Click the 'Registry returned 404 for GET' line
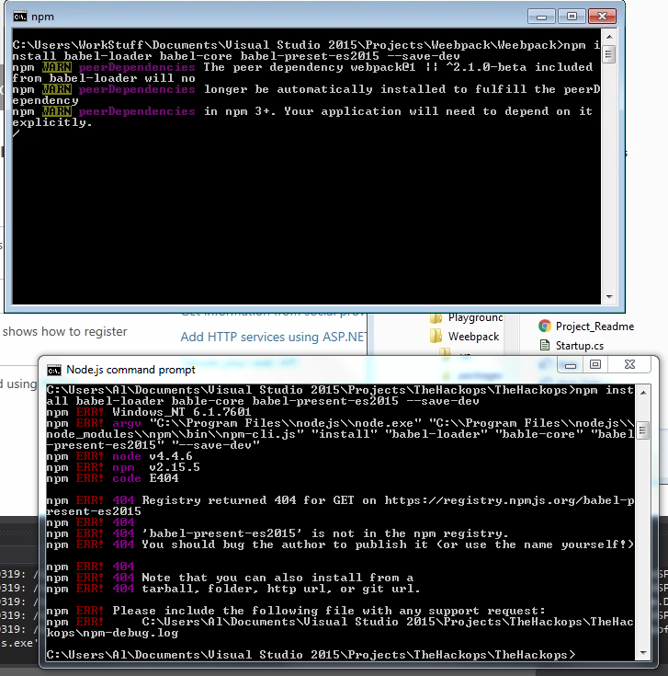Image resolution: width=668 pixels, height=676 pixels. pos(340,500)
